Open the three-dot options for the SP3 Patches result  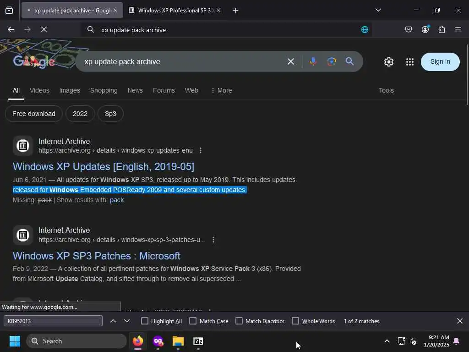213,240
